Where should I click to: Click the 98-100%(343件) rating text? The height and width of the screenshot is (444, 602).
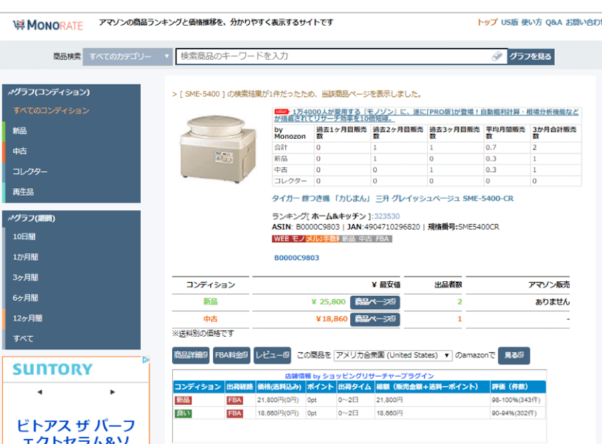coord(516,401)
